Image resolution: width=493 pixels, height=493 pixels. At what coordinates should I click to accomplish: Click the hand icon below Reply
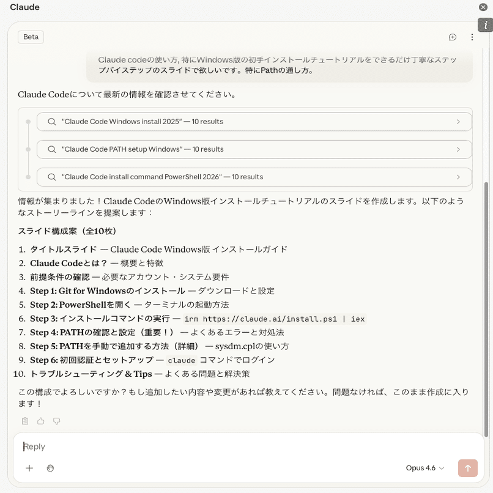(x=50, y=468)
